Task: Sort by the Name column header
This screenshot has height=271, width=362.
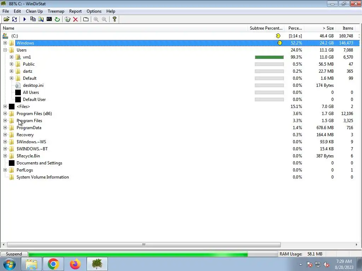Action: coord(124,28)
